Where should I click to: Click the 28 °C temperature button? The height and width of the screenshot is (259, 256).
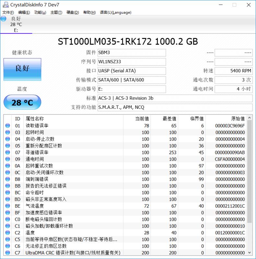(22, 103)
